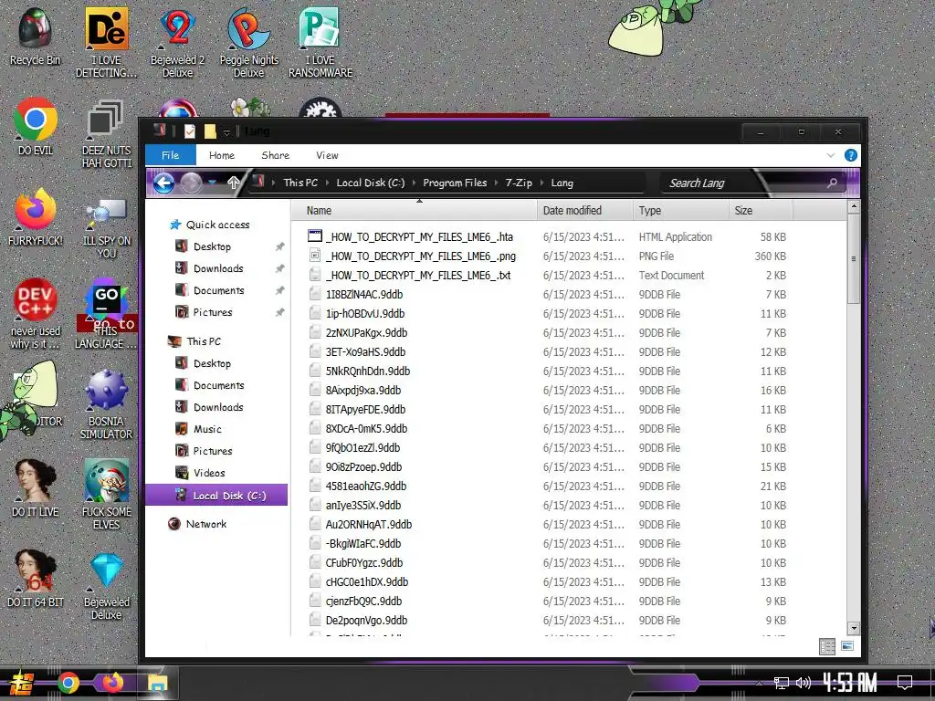This screenshot has width=935, height=701.
Task: Open Quick Access Toolbar customize dropdown
Action: pos(227,131)
